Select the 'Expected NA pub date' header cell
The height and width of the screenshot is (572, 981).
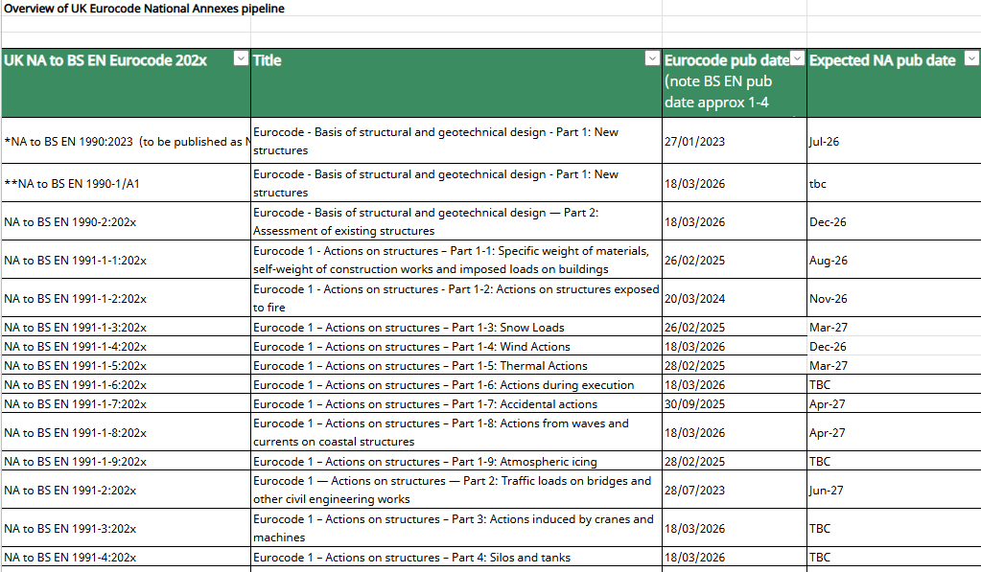[894, 83]
